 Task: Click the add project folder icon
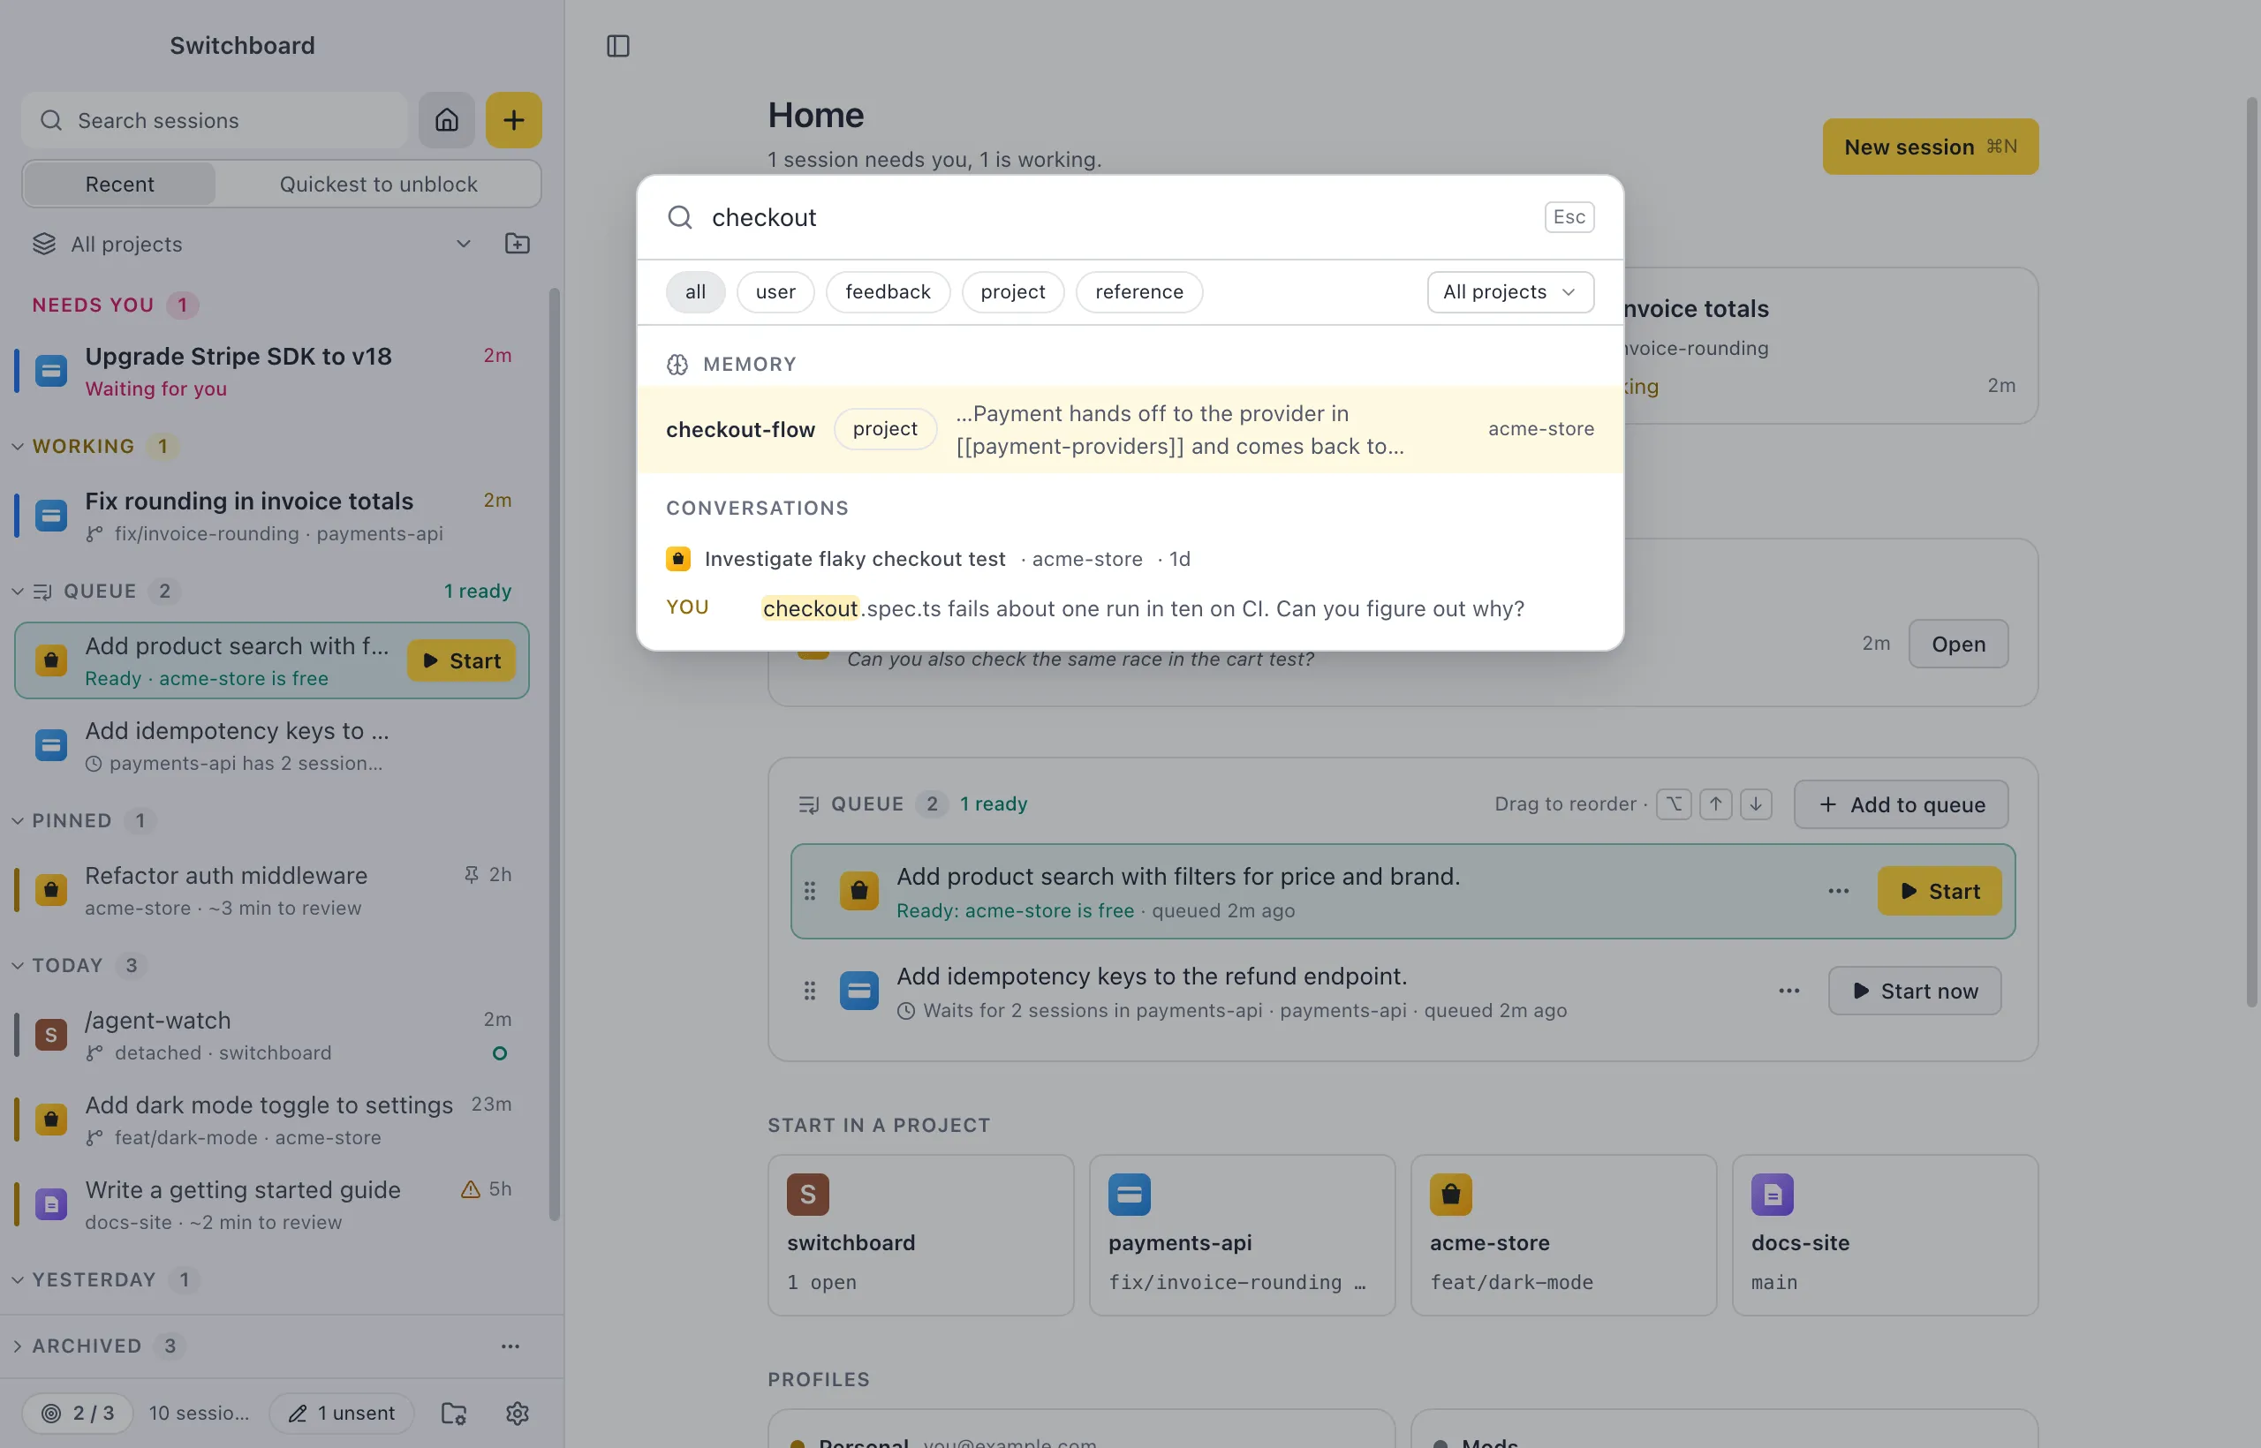coord(518,244)
